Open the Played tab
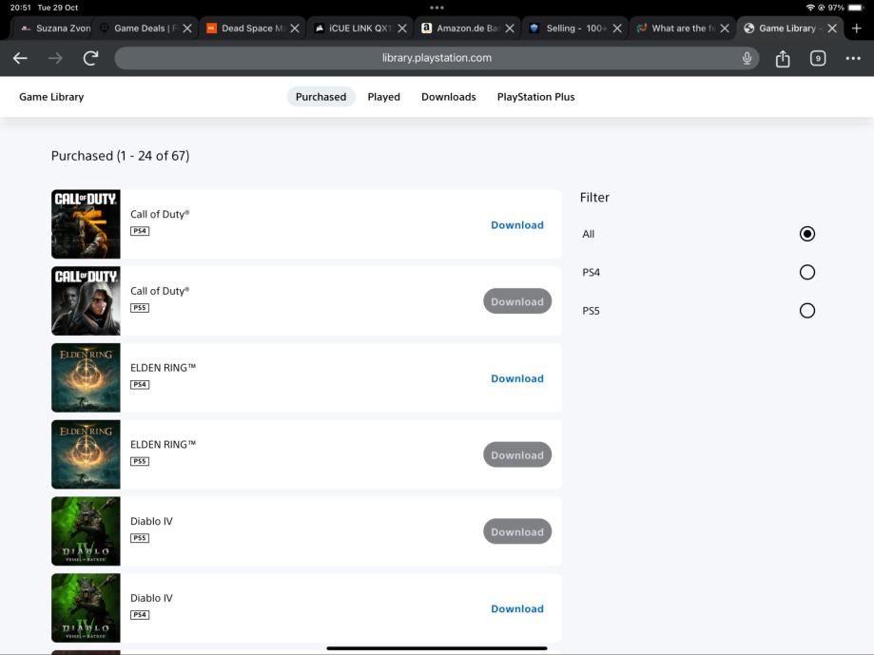Screen dimensions: 874x655 (384, 97)
